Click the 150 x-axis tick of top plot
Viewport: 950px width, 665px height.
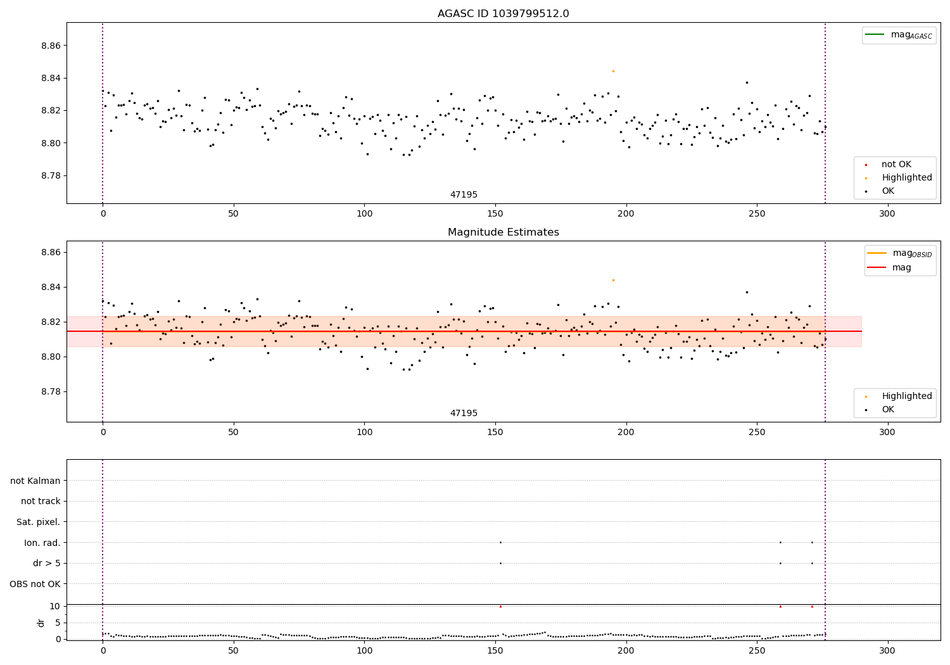[495, 214]
